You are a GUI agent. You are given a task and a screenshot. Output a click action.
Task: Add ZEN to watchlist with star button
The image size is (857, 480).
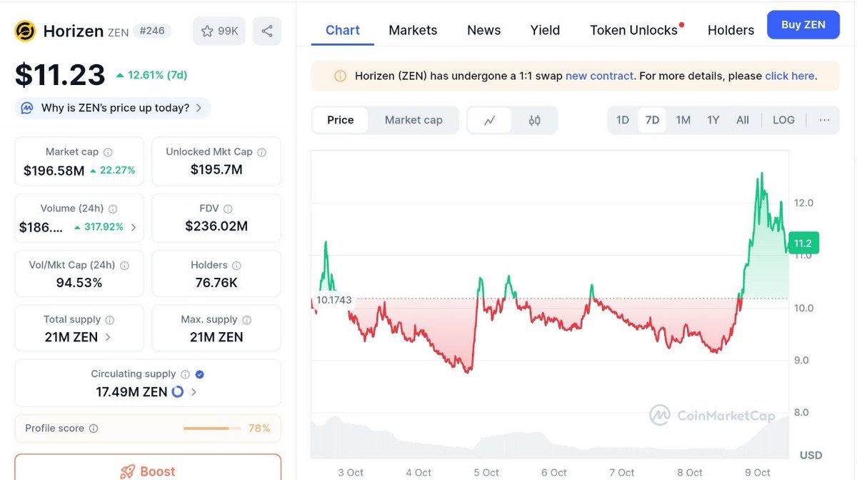pyautogui.click(x=220, y=31)
